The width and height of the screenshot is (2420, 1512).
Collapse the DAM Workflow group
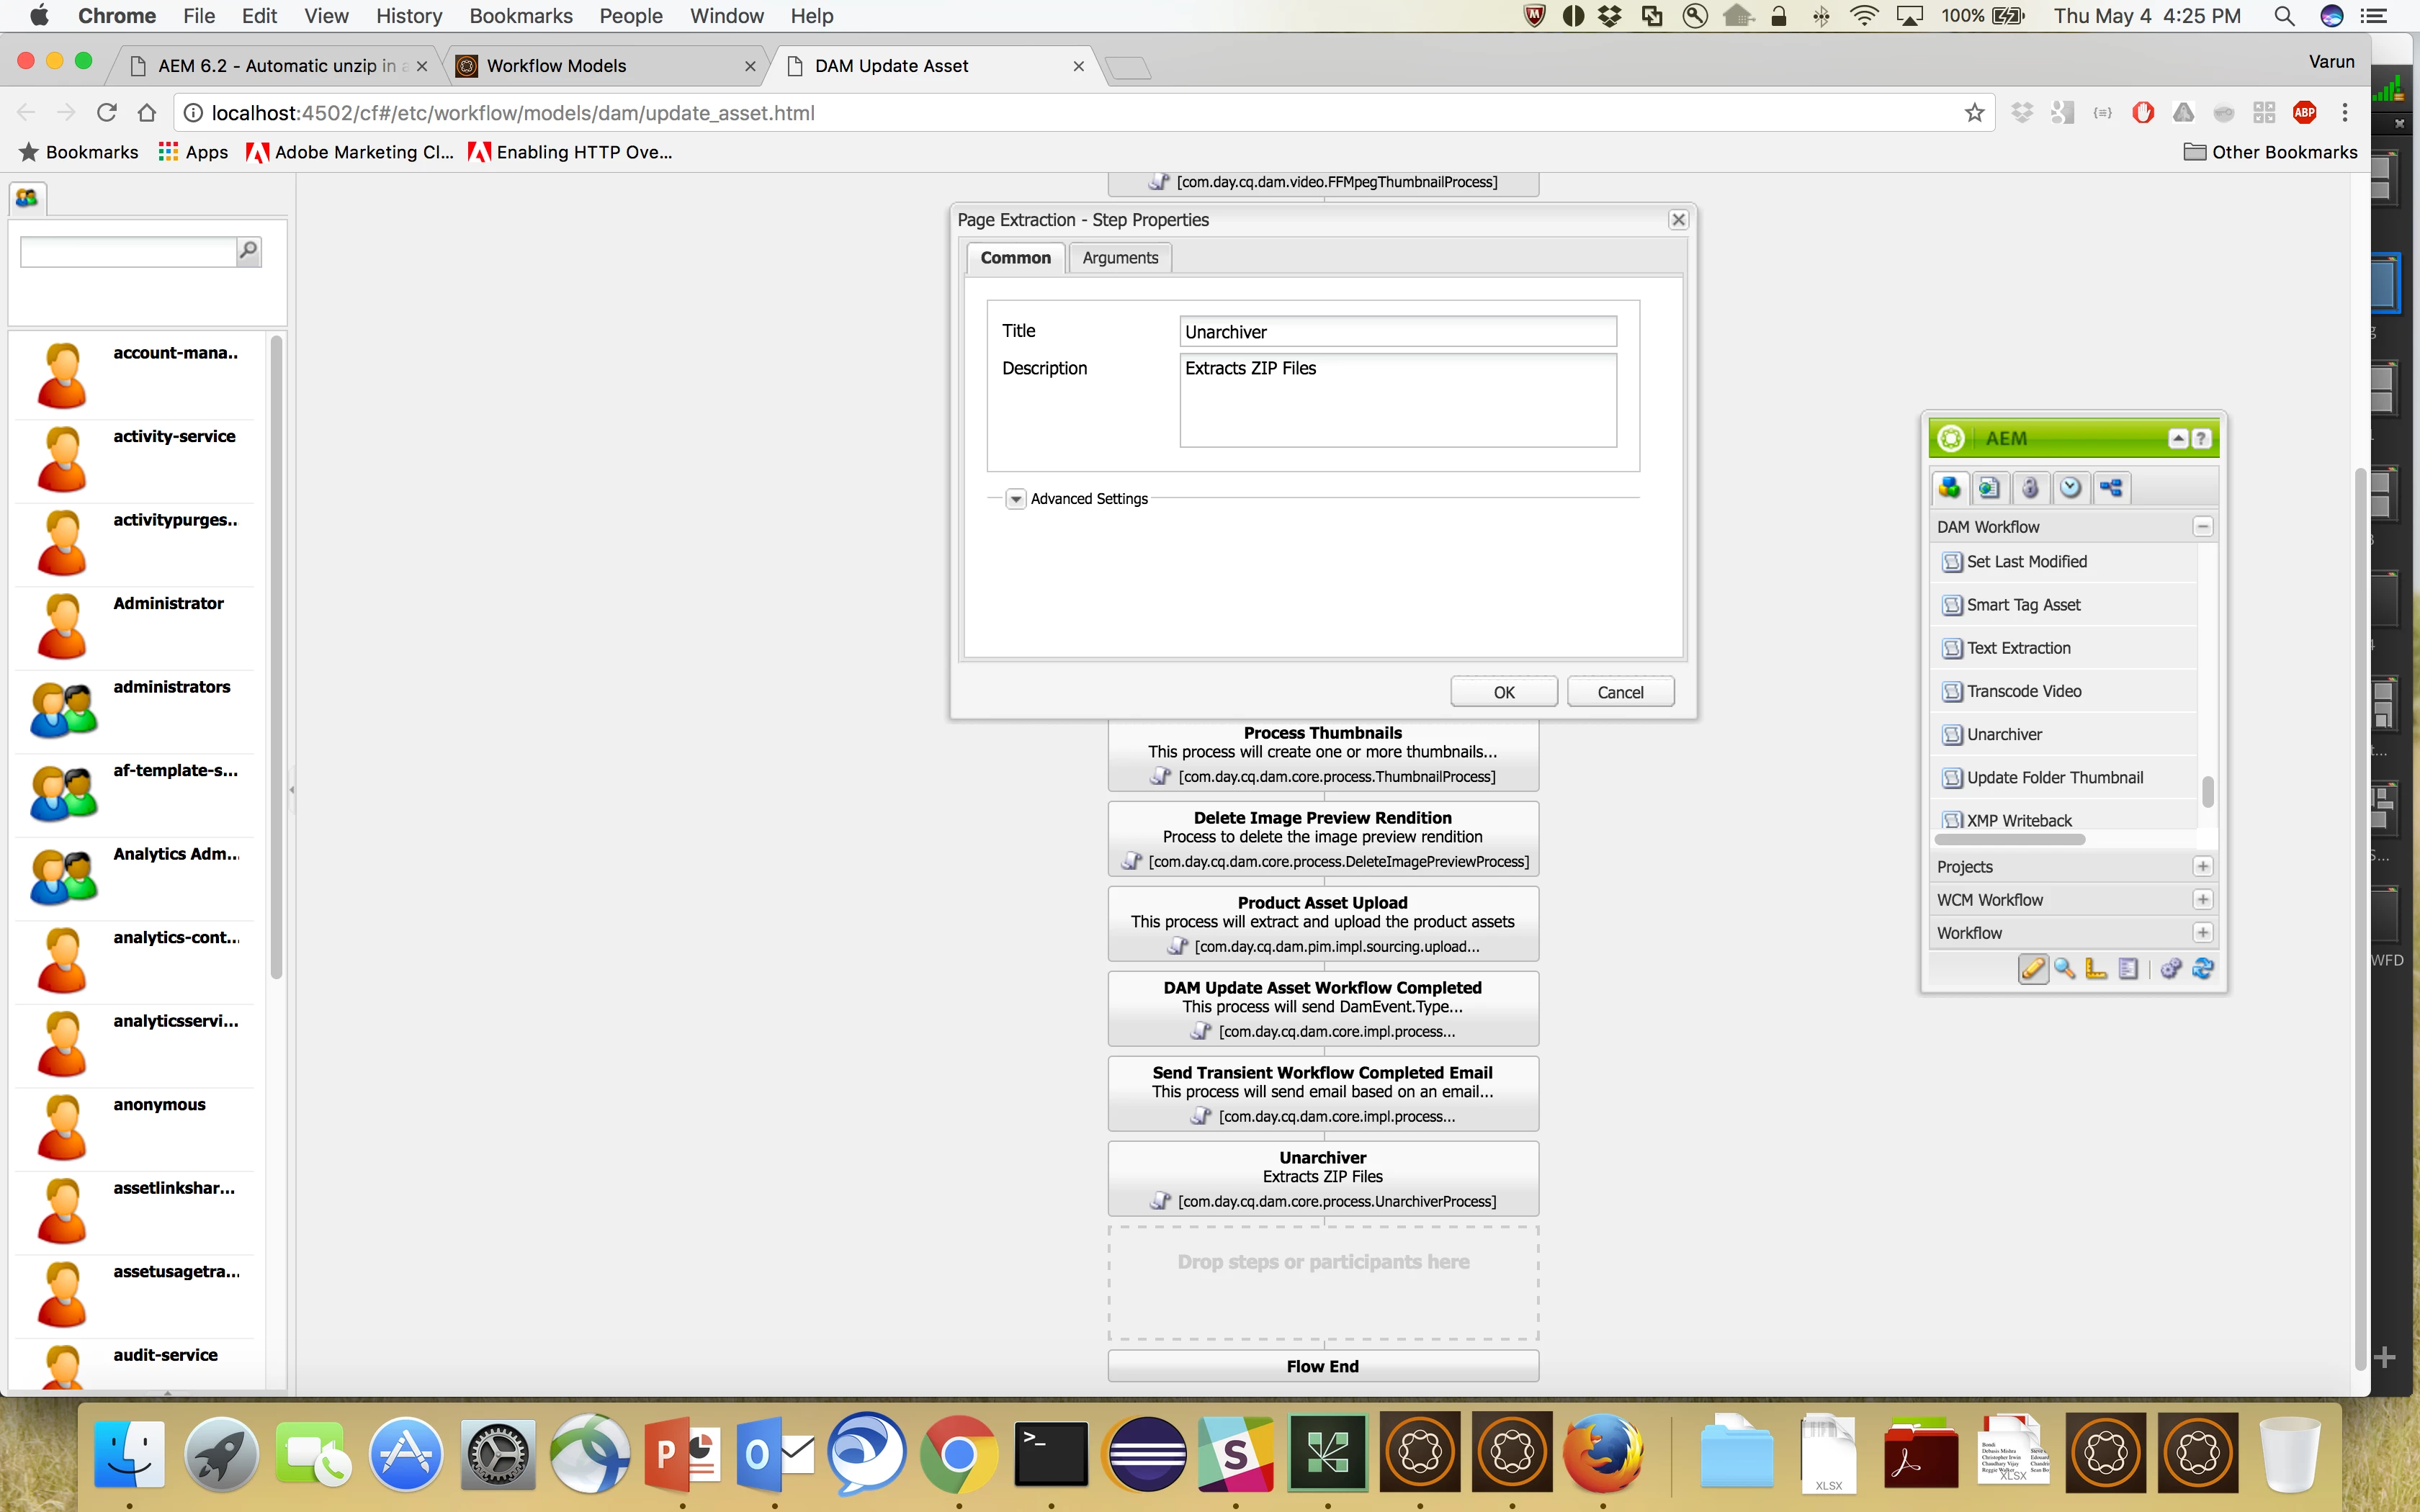2202,527
